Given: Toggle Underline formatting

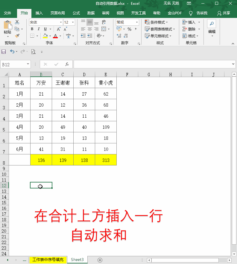Looking at the screenshot, I should pos(45,29).
